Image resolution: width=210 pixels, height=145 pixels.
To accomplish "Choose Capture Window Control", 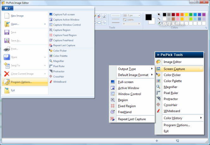I will coord(71,25).
